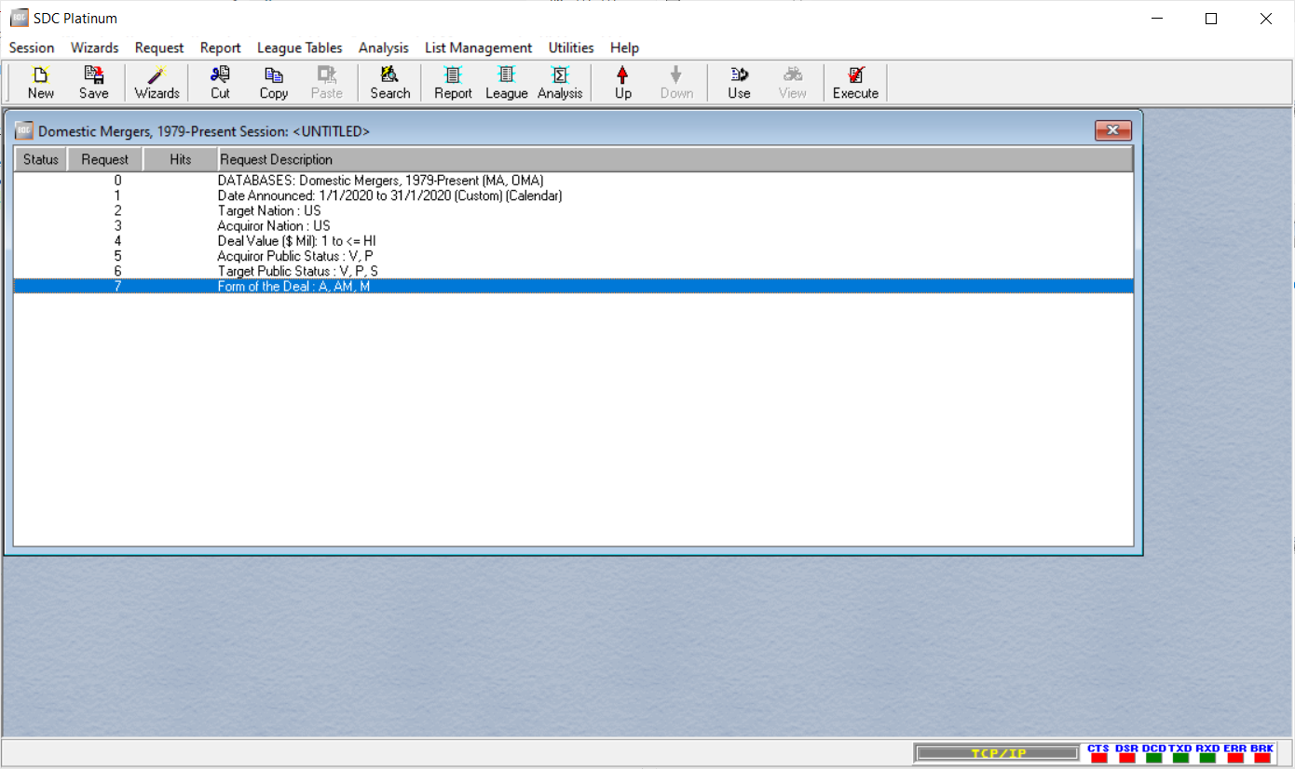Viewport: 1295px width, 769px height.
Task: Close the Domestic Mergers session window
Action: pyautogui.click(x=1112, y=131)
